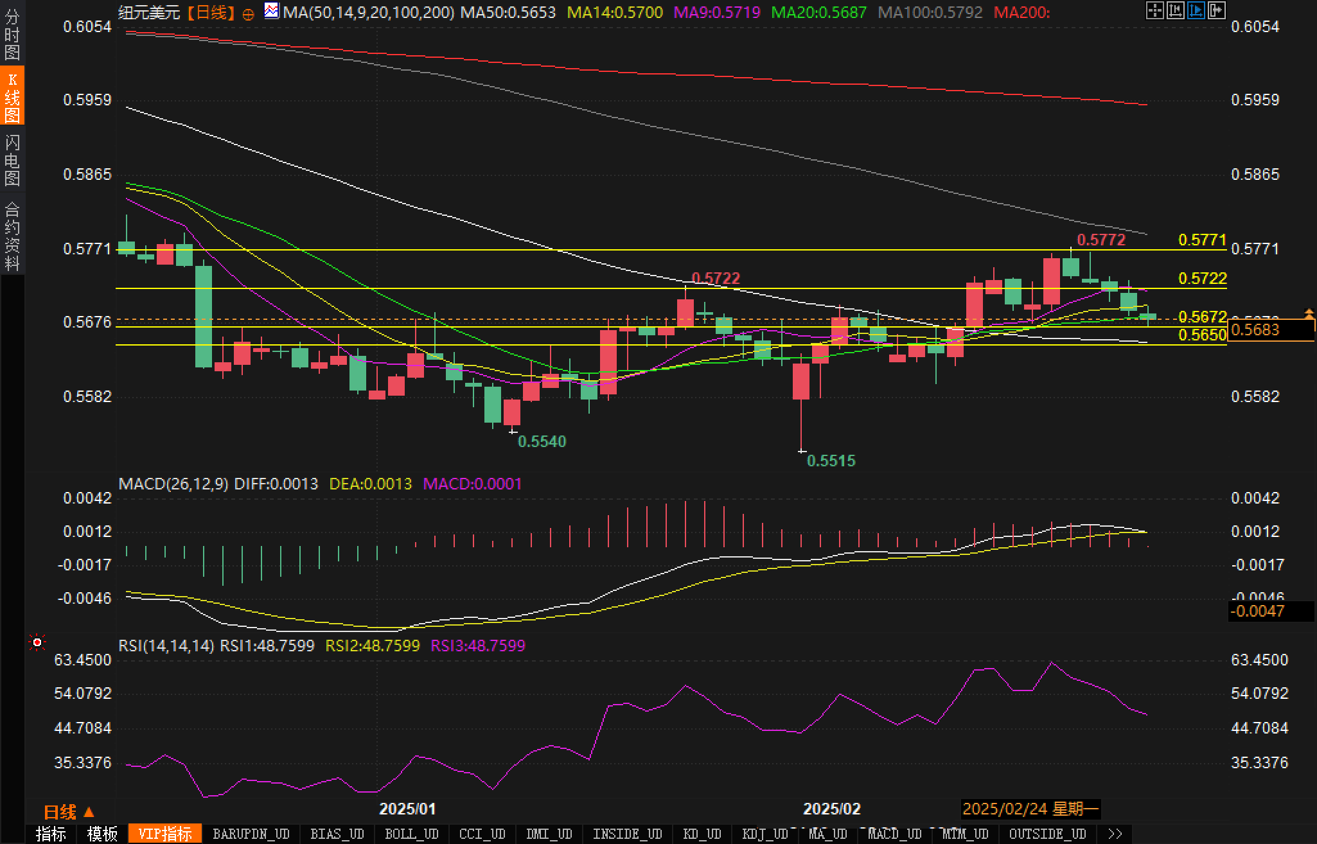The image size is (1317, 844).
Task: Open the 闪电图 sidebar tab
Action: [12, 160]
